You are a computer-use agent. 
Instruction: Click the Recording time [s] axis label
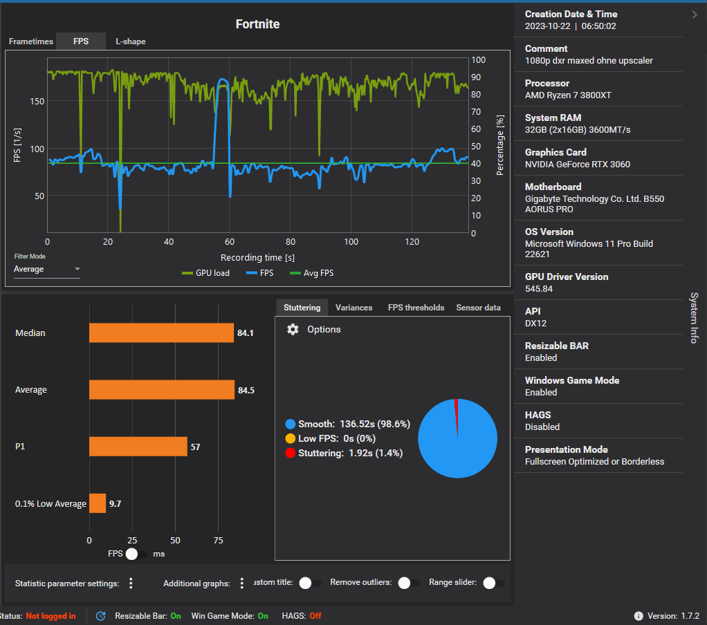click(x=257, y=258)
